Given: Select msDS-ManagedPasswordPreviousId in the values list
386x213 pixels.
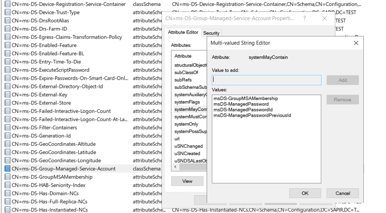Looking at the screenshot, I should [252, 116].
